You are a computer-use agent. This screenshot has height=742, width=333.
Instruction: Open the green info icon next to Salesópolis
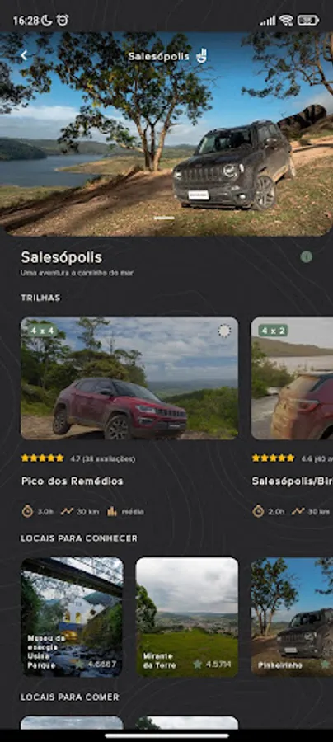point(307,257)
